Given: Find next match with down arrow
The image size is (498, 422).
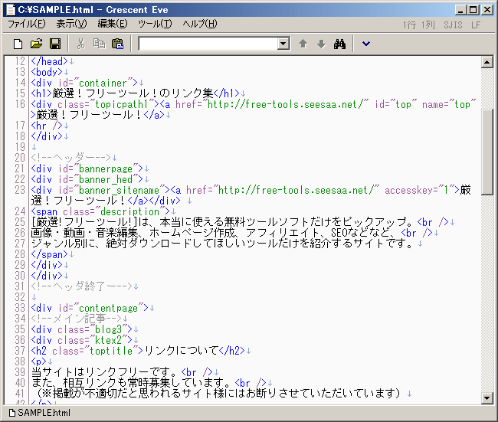Looking at the screenshot, I should point(322,44).
